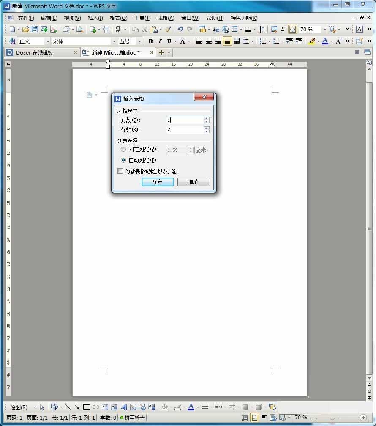376x426 pixels.
Task: Select the Oval drawing tool
Action: pos(96,407)
